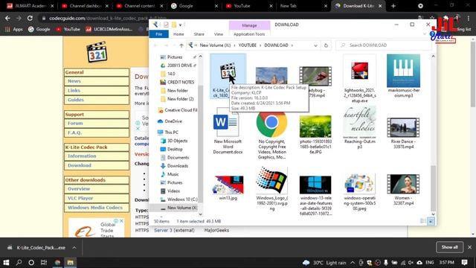Click Server 3 (external) download link
The image size is (476, 268).
pyautogui.click(x=174, y=230)
